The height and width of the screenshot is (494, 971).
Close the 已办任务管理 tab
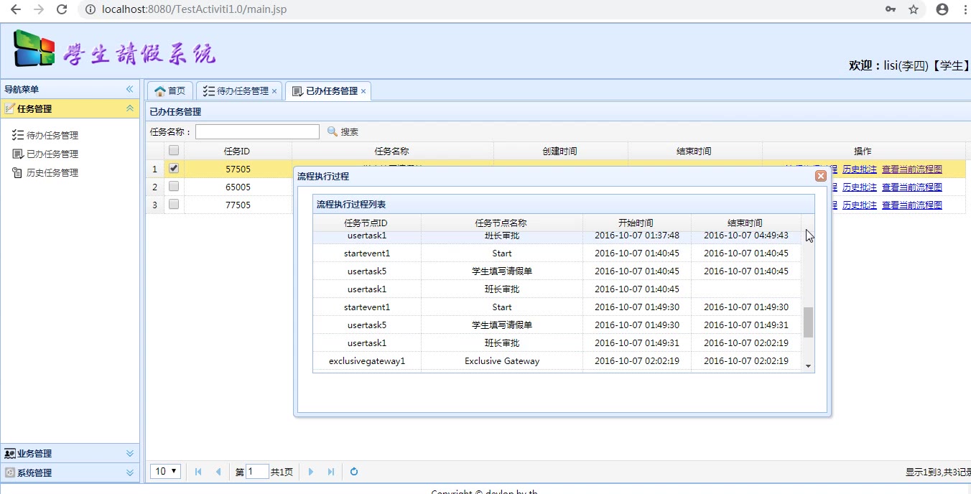(x=363, y=91)
